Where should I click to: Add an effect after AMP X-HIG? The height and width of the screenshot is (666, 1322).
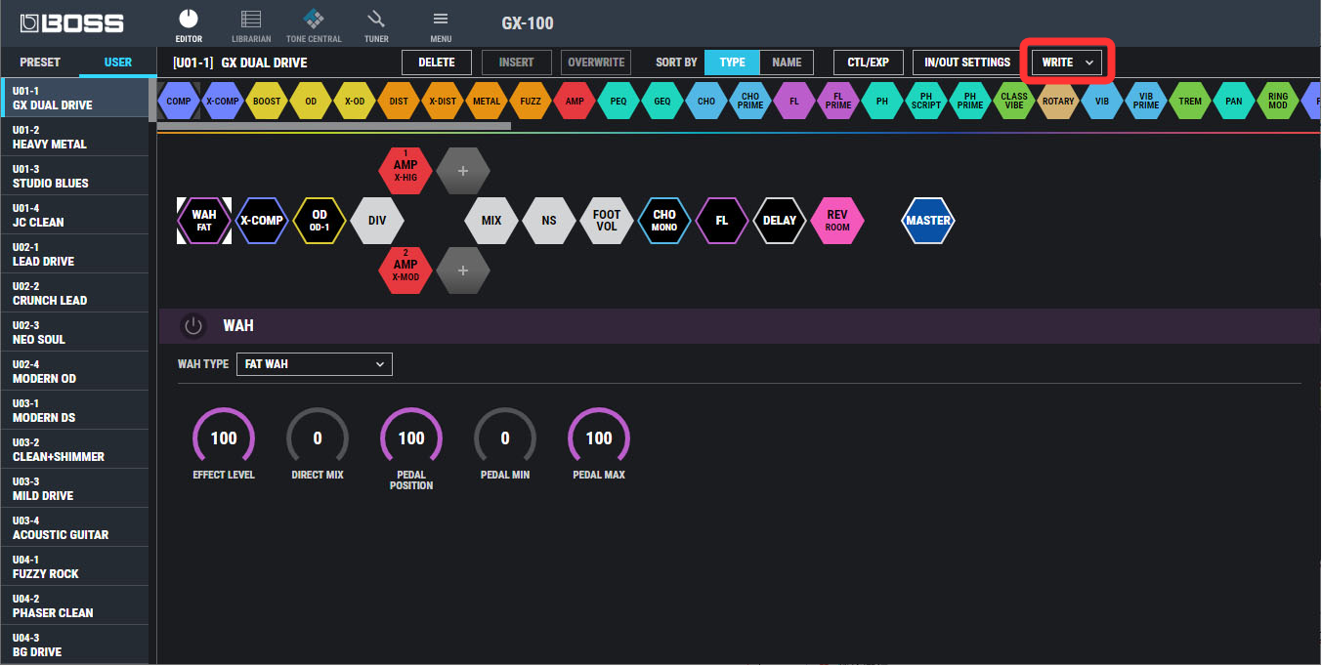(x=463, y=171)
